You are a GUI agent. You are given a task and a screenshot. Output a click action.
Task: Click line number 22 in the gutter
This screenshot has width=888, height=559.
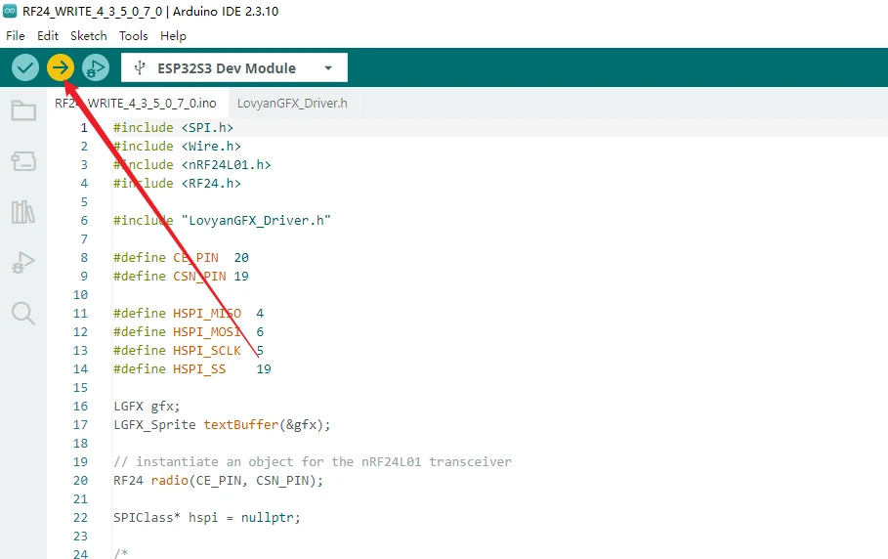80,518
